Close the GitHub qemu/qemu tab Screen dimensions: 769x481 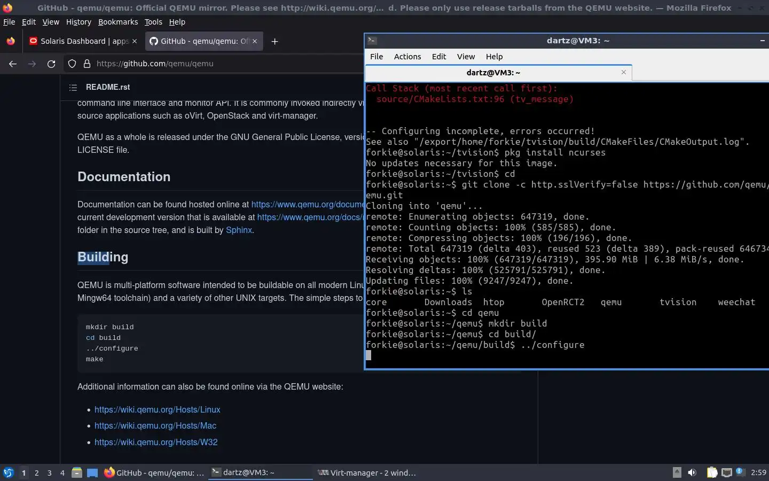255,41
